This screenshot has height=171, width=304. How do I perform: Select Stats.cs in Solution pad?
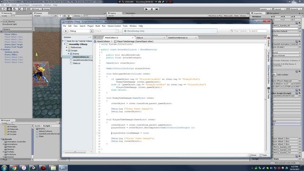coord(76,63)
